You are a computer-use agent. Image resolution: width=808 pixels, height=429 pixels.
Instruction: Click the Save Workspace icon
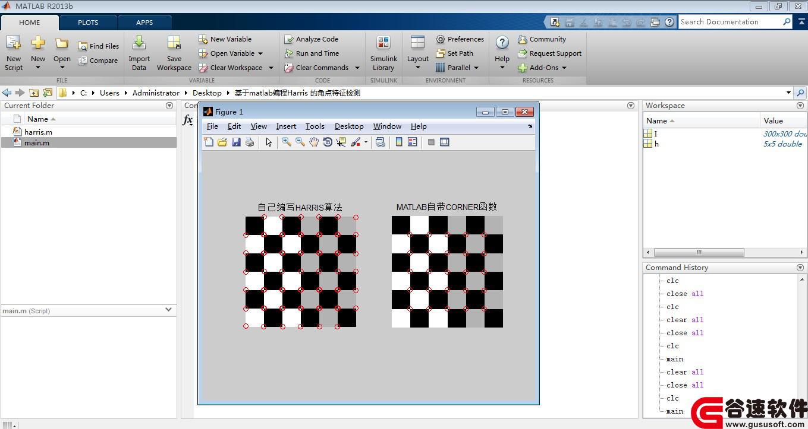(174, 52)
